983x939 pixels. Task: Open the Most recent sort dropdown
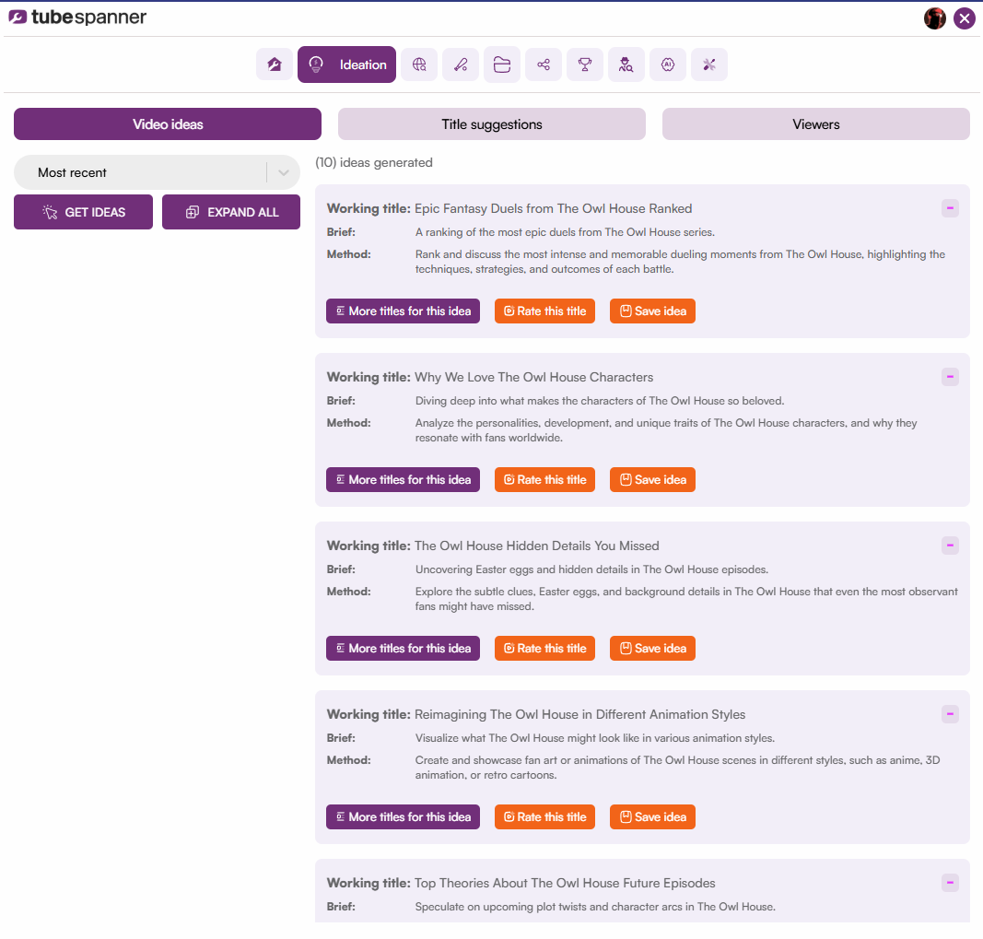click(x=157, y=172)
